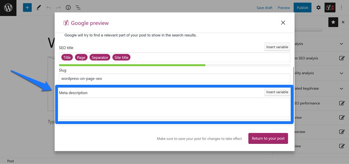Click the undo arrow icon
Screen dimensions: 349x164
pyautogui.click(x=49, y=8)
